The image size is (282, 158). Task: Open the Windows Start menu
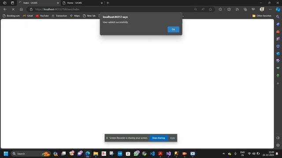pos(6,154)
